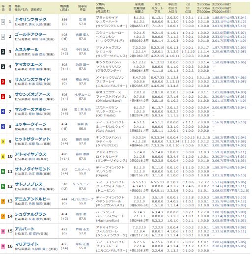This screenshot has width=252, height=256.
Task: Open horse キタサンブラック profile link
Action: pyautogui.click(x=30, y=20)
